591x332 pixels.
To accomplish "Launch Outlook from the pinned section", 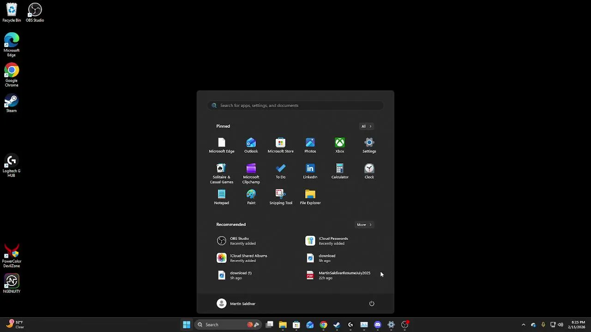I will (251, 146).
